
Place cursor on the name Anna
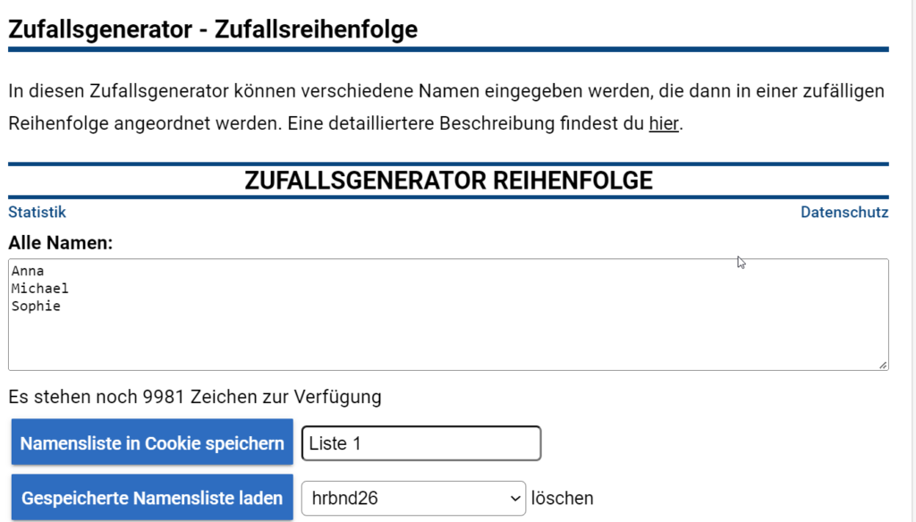(28, 271)
